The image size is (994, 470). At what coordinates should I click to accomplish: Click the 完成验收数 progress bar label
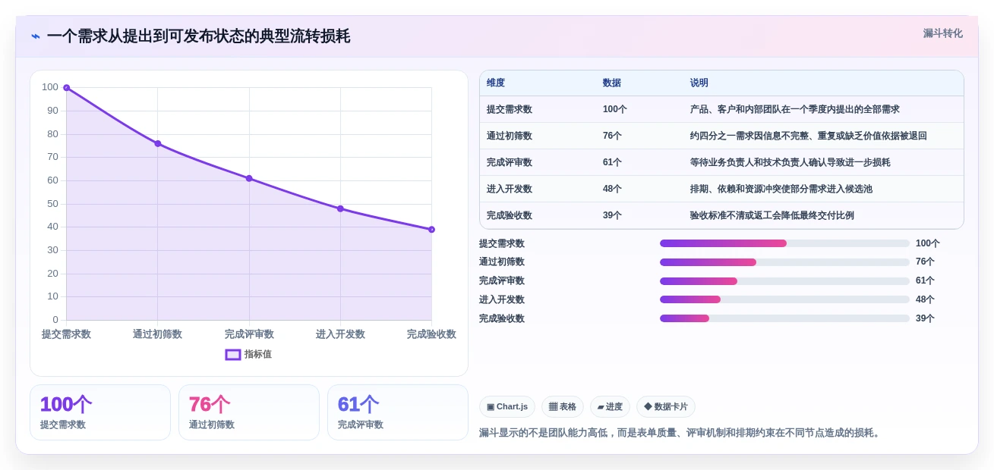tap(502, 318)
